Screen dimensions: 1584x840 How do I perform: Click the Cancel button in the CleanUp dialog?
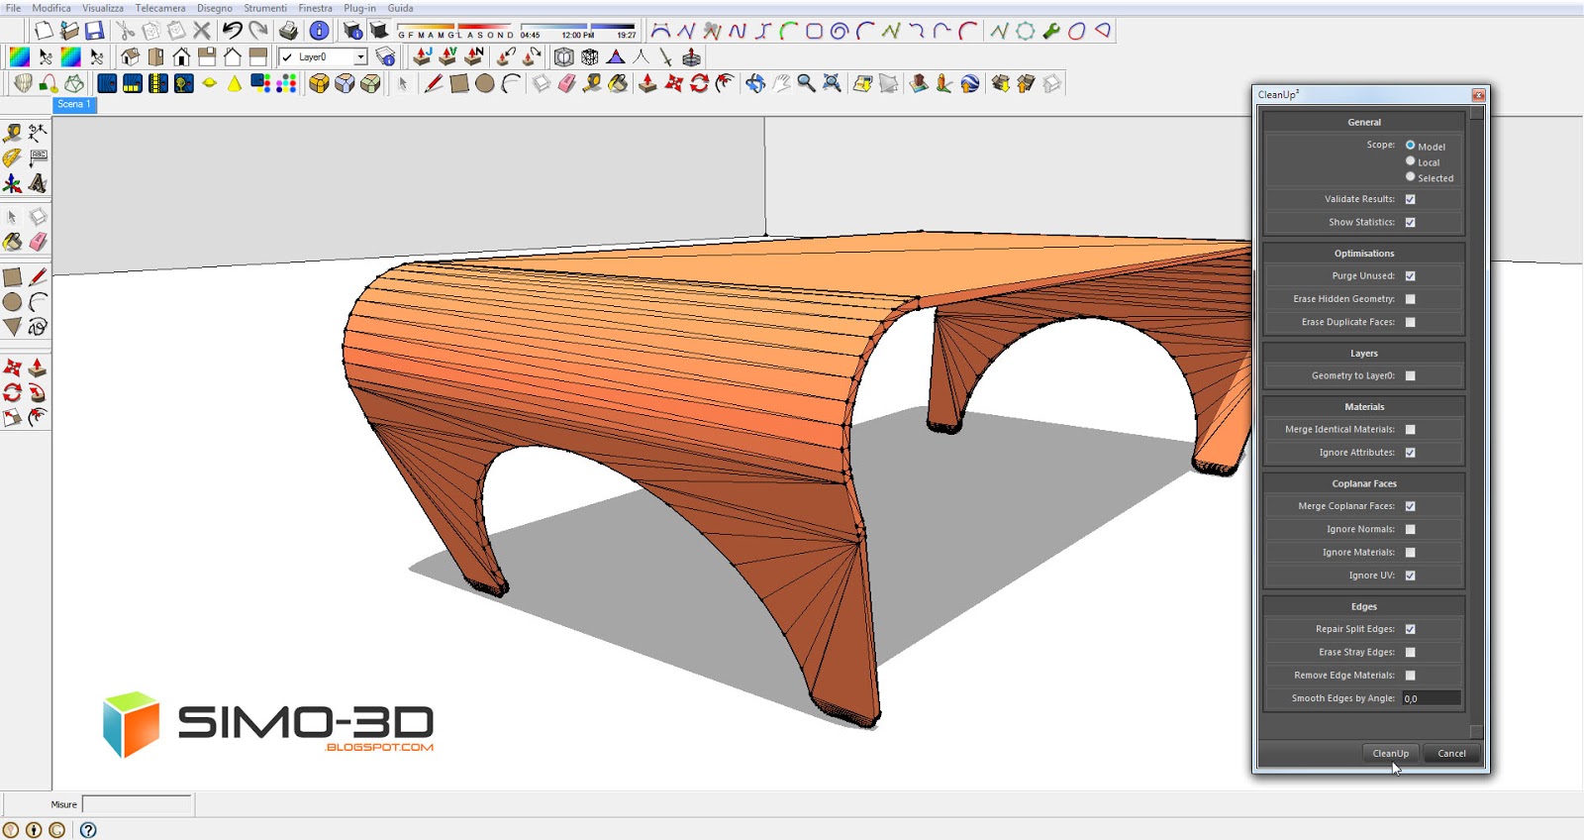pos(1451,753)
